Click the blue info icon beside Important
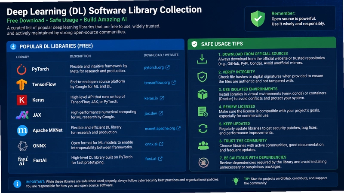The height and width of the screenshot is (193, 344). [x=17, y=184]
